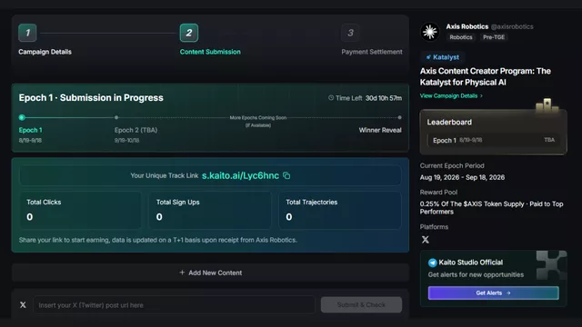Image resolution: width=582 pixels, height=327 pixels.
Task: Click the Campaign Details step label
Action: (45, 52)
